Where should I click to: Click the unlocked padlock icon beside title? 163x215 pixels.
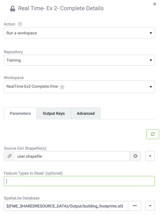pyautogui.click(x=13, y=9)
